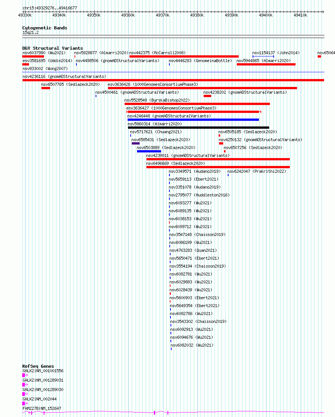
Task: Click the red bar under esv3581695
Action: pos(26,64)
